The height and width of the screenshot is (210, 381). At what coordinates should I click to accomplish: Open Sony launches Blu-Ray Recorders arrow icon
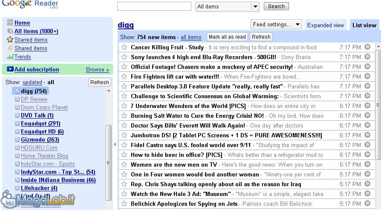tap(367, 57)
